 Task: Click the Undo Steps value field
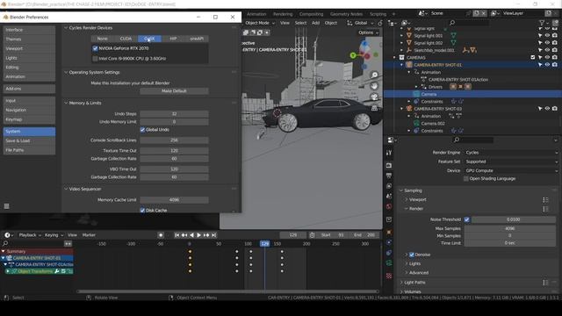[x=174, y=114]
